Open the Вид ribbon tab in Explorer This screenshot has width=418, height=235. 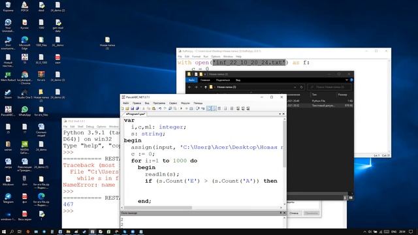pos(238,80)
